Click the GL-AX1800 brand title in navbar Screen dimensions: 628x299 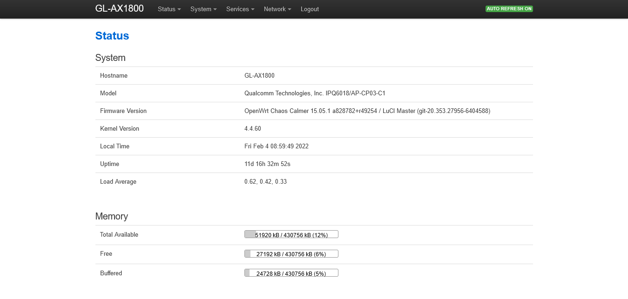click(x=120, y=8)
